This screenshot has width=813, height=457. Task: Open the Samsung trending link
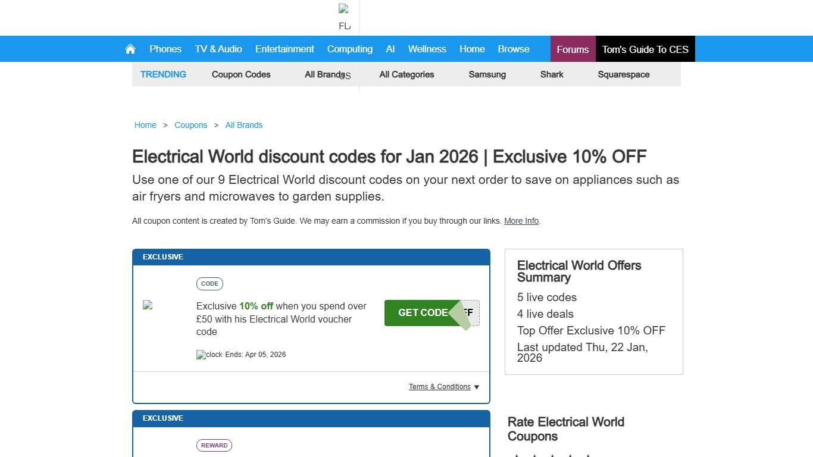[487, 74]
